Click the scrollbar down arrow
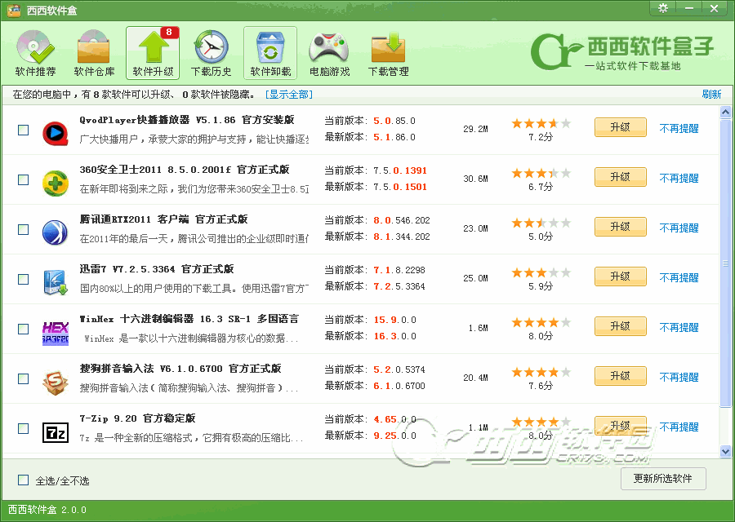Viewport: 735px width, 522px height. tap(726, 451)
